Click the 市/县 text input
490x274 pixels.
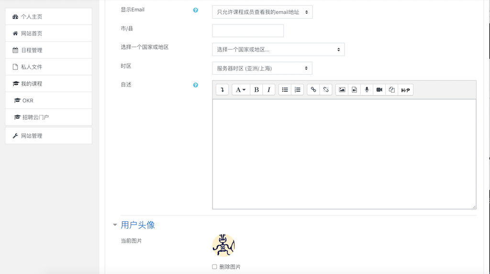point(248,31)
